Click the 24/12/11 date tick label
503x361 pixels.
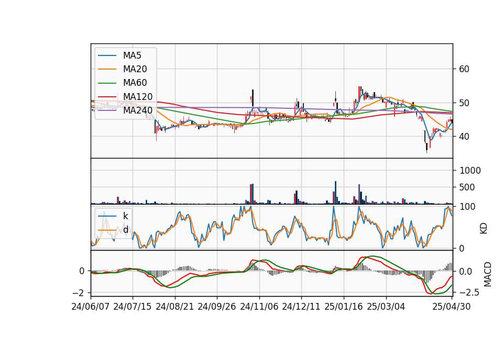(301, 307)
